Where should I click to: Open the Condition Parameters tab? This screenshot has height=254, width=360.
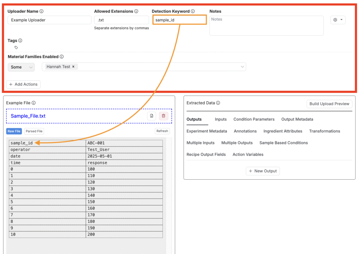(254, 119)
